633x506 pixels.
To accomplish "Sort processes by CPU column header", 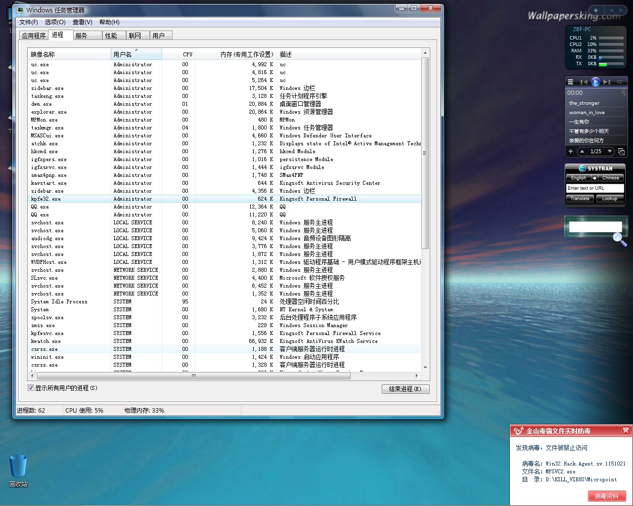I will click(179, 54).
